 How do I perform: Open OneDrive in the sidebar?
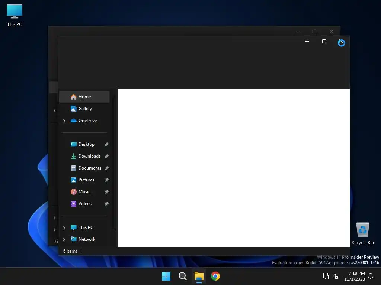[84, 121]
